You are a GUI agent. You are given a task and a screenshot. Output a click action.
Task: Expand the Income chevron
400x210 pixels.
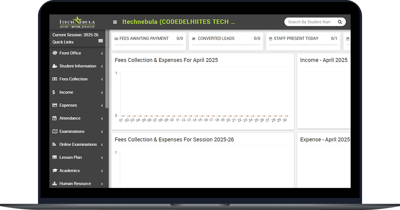point(102,92)
